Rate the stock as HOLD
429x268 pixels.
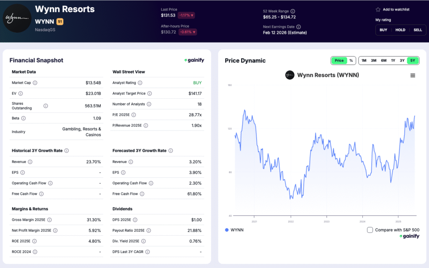(400, 30)
